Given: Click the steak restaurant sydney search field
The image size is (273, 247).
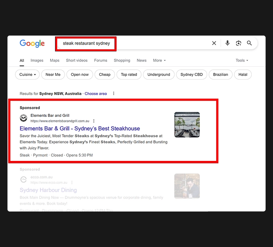Looking at the screenshot, I should (x=130, y=43).
